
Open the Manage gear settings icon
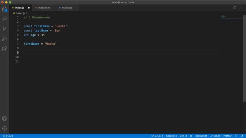point(4,128)
